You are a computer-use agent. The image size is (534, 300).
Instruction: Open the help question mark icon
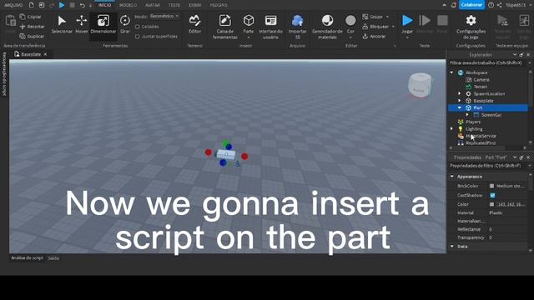click(x=491, y=5)
